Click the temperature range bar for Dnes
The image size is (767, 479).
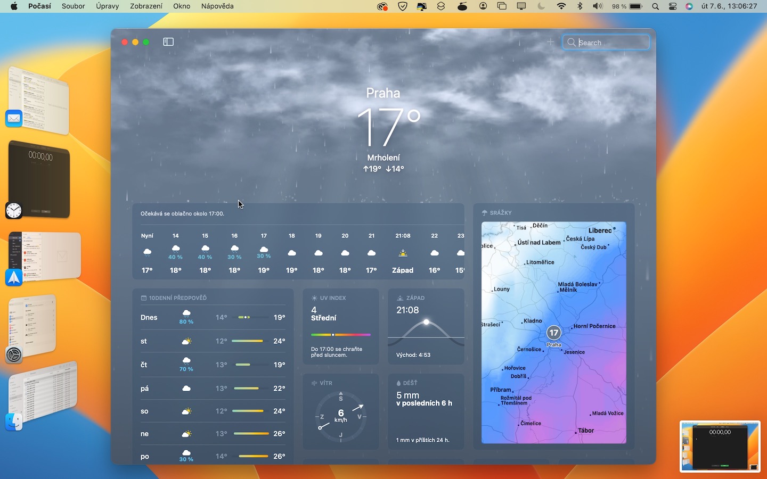tap(251, 317)
